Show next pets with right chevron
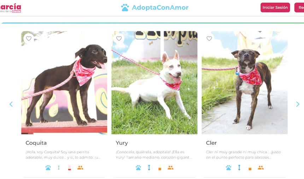304x179 pixels. 298,104
